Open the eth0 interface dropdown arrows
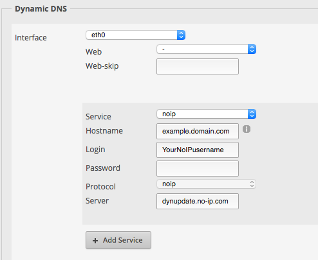 tap(181, 35)
